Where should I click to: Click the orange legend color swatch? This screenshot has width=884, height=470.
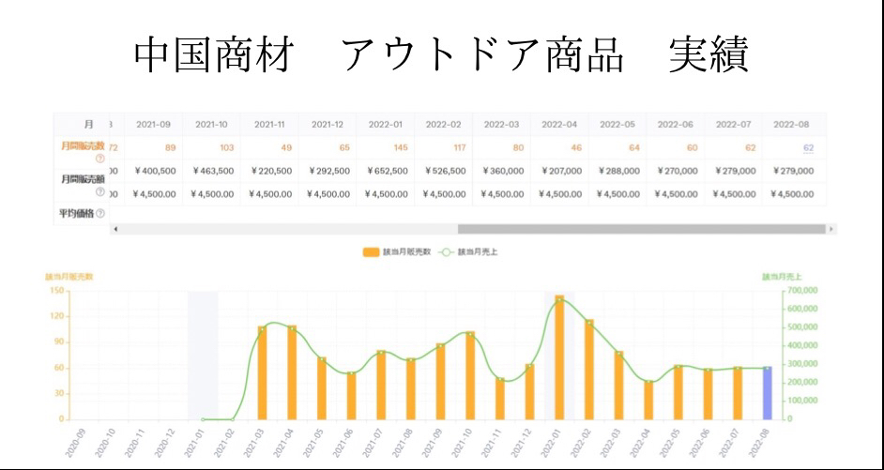tap(370, 251)
